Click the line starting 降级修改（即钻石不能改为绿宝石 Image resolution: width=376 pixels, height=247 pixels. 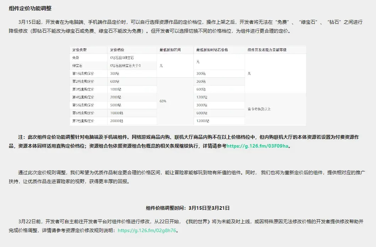point(150,31)
